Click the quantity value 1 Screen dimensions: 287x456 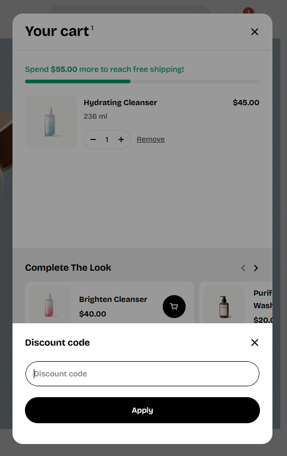pyautogui.click(x=107, y=140)
